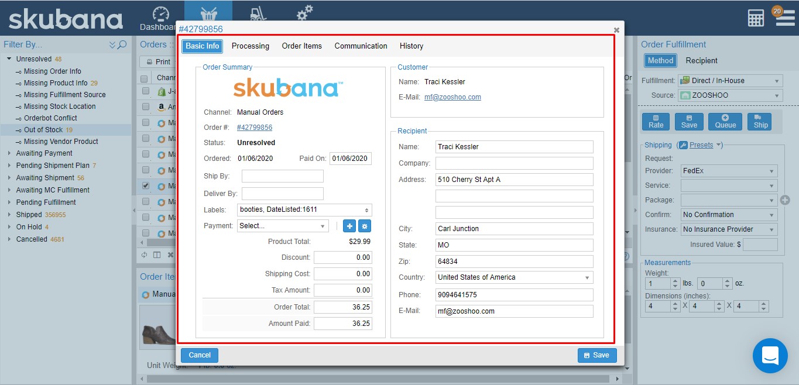Viewport: 799px width, 385px height.
Task: Switch to the Processing tab
Action: [251, 46]
